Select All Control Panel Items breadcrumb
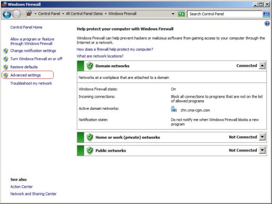The height and width of the screenshot is (204, 272). coord(84,14)
